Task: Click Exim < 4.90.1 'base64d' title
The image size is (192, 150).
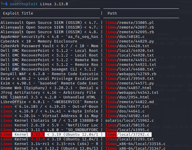Action: point(49,83)
